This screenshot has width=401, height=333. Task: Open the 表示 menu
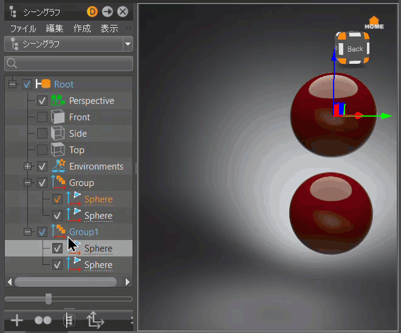109,29
